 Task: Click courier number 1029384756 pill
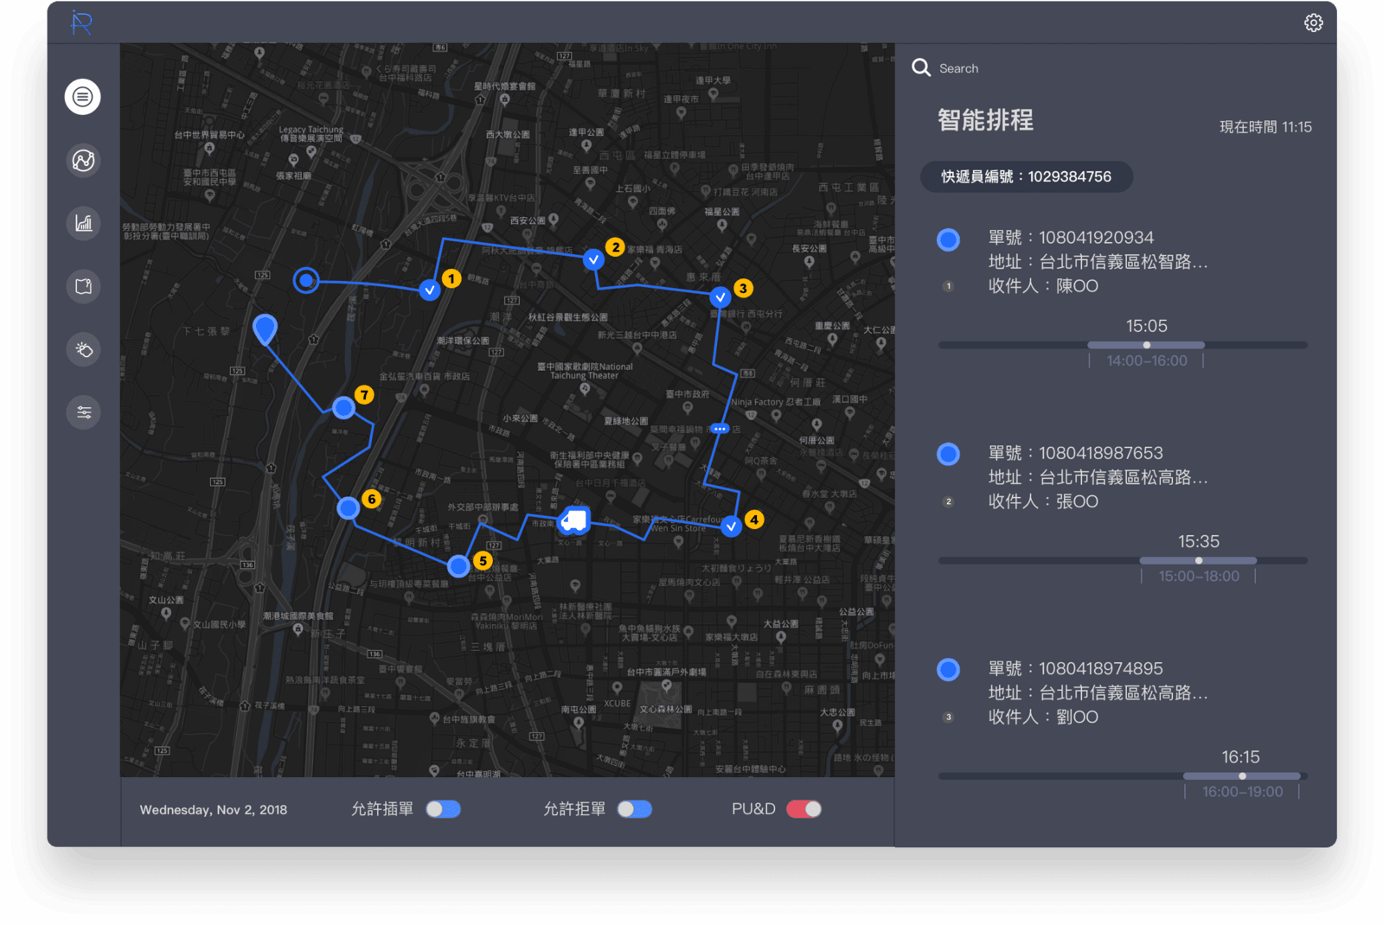[1026, 176]
